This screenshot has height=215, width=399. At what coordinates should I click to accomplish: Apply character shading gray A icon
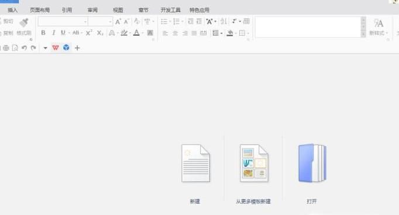click(x=150, y=33)
